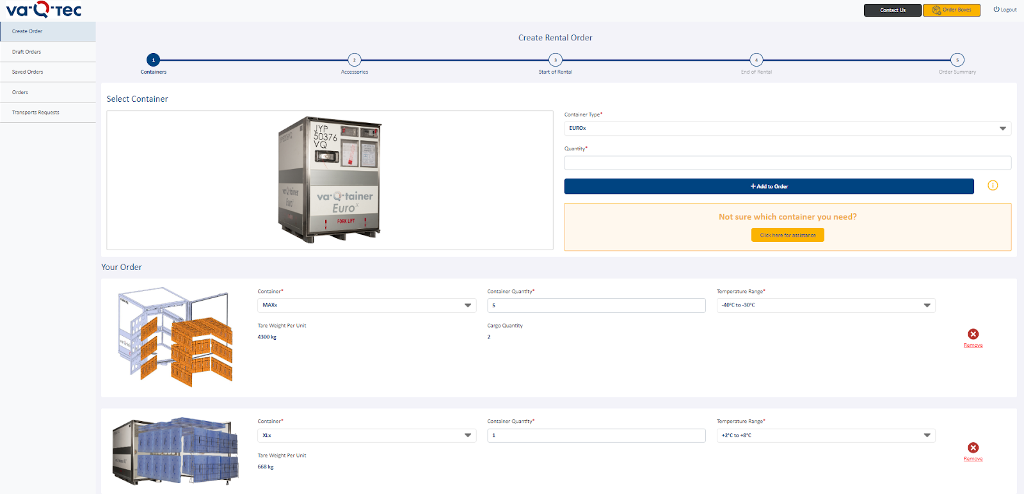Click the info icon beside Add to Order
Image resolution: width=1024 pixels, height=494 pixels.
click(993, 186)
